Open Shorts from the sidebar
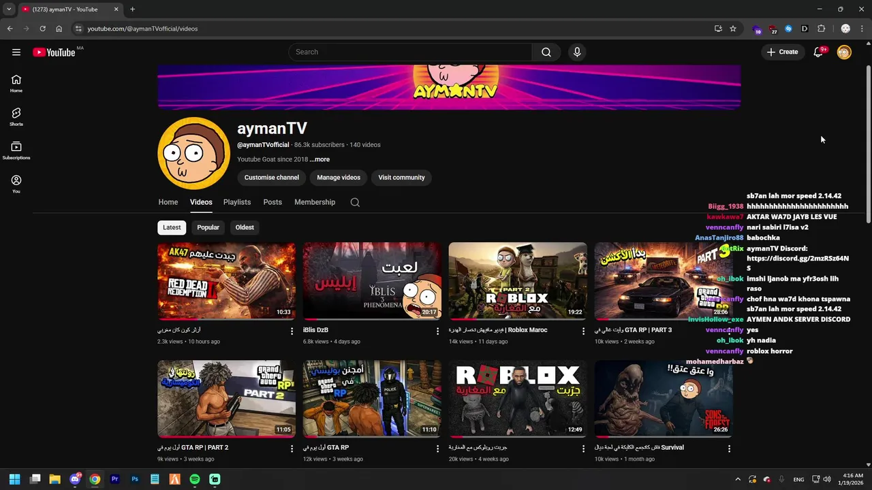872x490 pixels. pos(16,117)
